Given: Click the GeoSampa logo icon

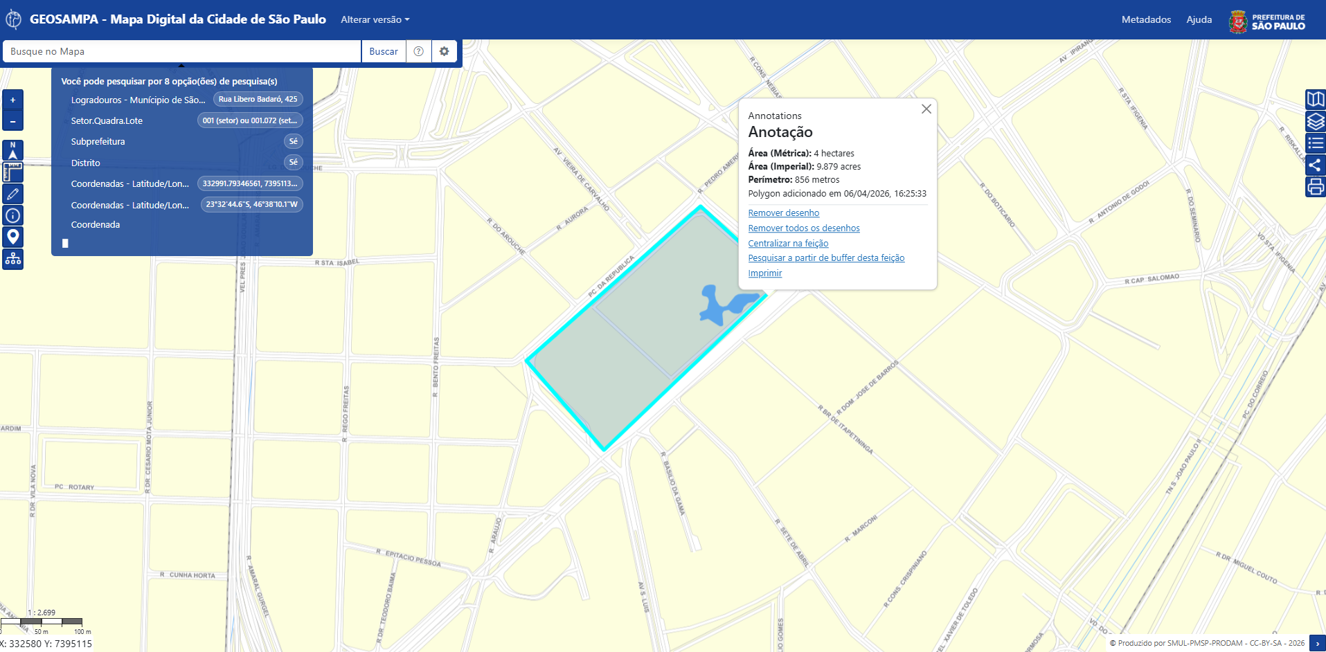Looking at the screenshot, I should (x=13, y=19).
